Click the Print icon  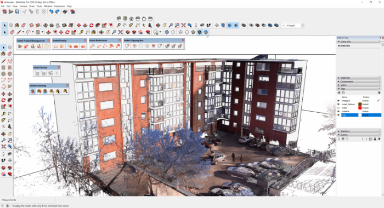[65, 11]
